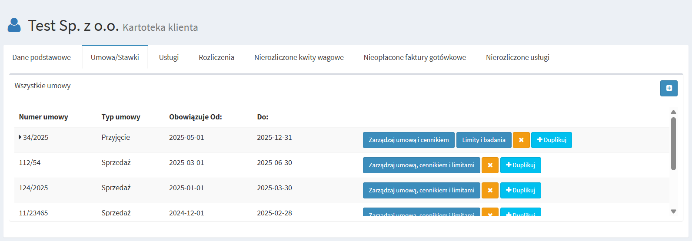The image size is (692, 241).
Task: Open Limity i badania for contract 34/2025
Action: (483, 140)
